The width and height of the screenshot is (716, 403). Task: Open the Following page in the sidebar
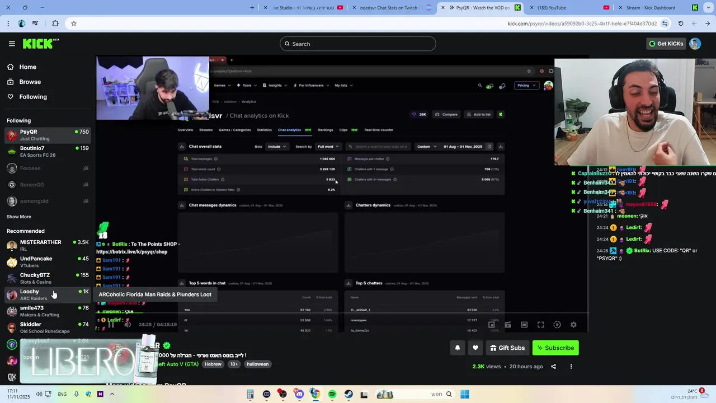(33, 97)
